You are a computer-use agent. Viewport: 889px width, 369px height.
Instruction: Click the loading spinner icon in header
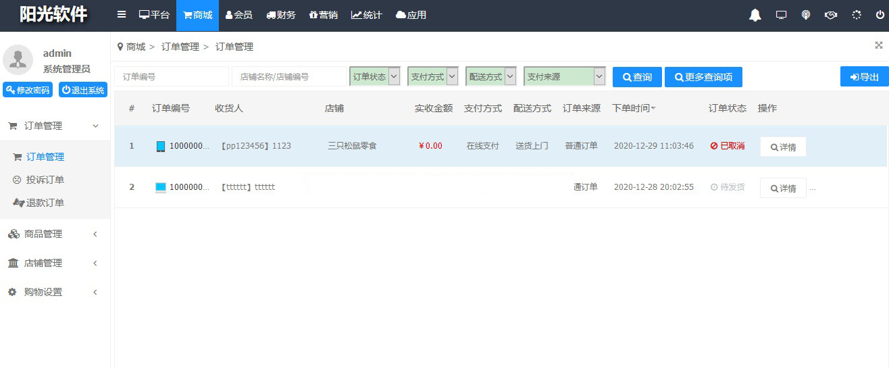point(857,15)
